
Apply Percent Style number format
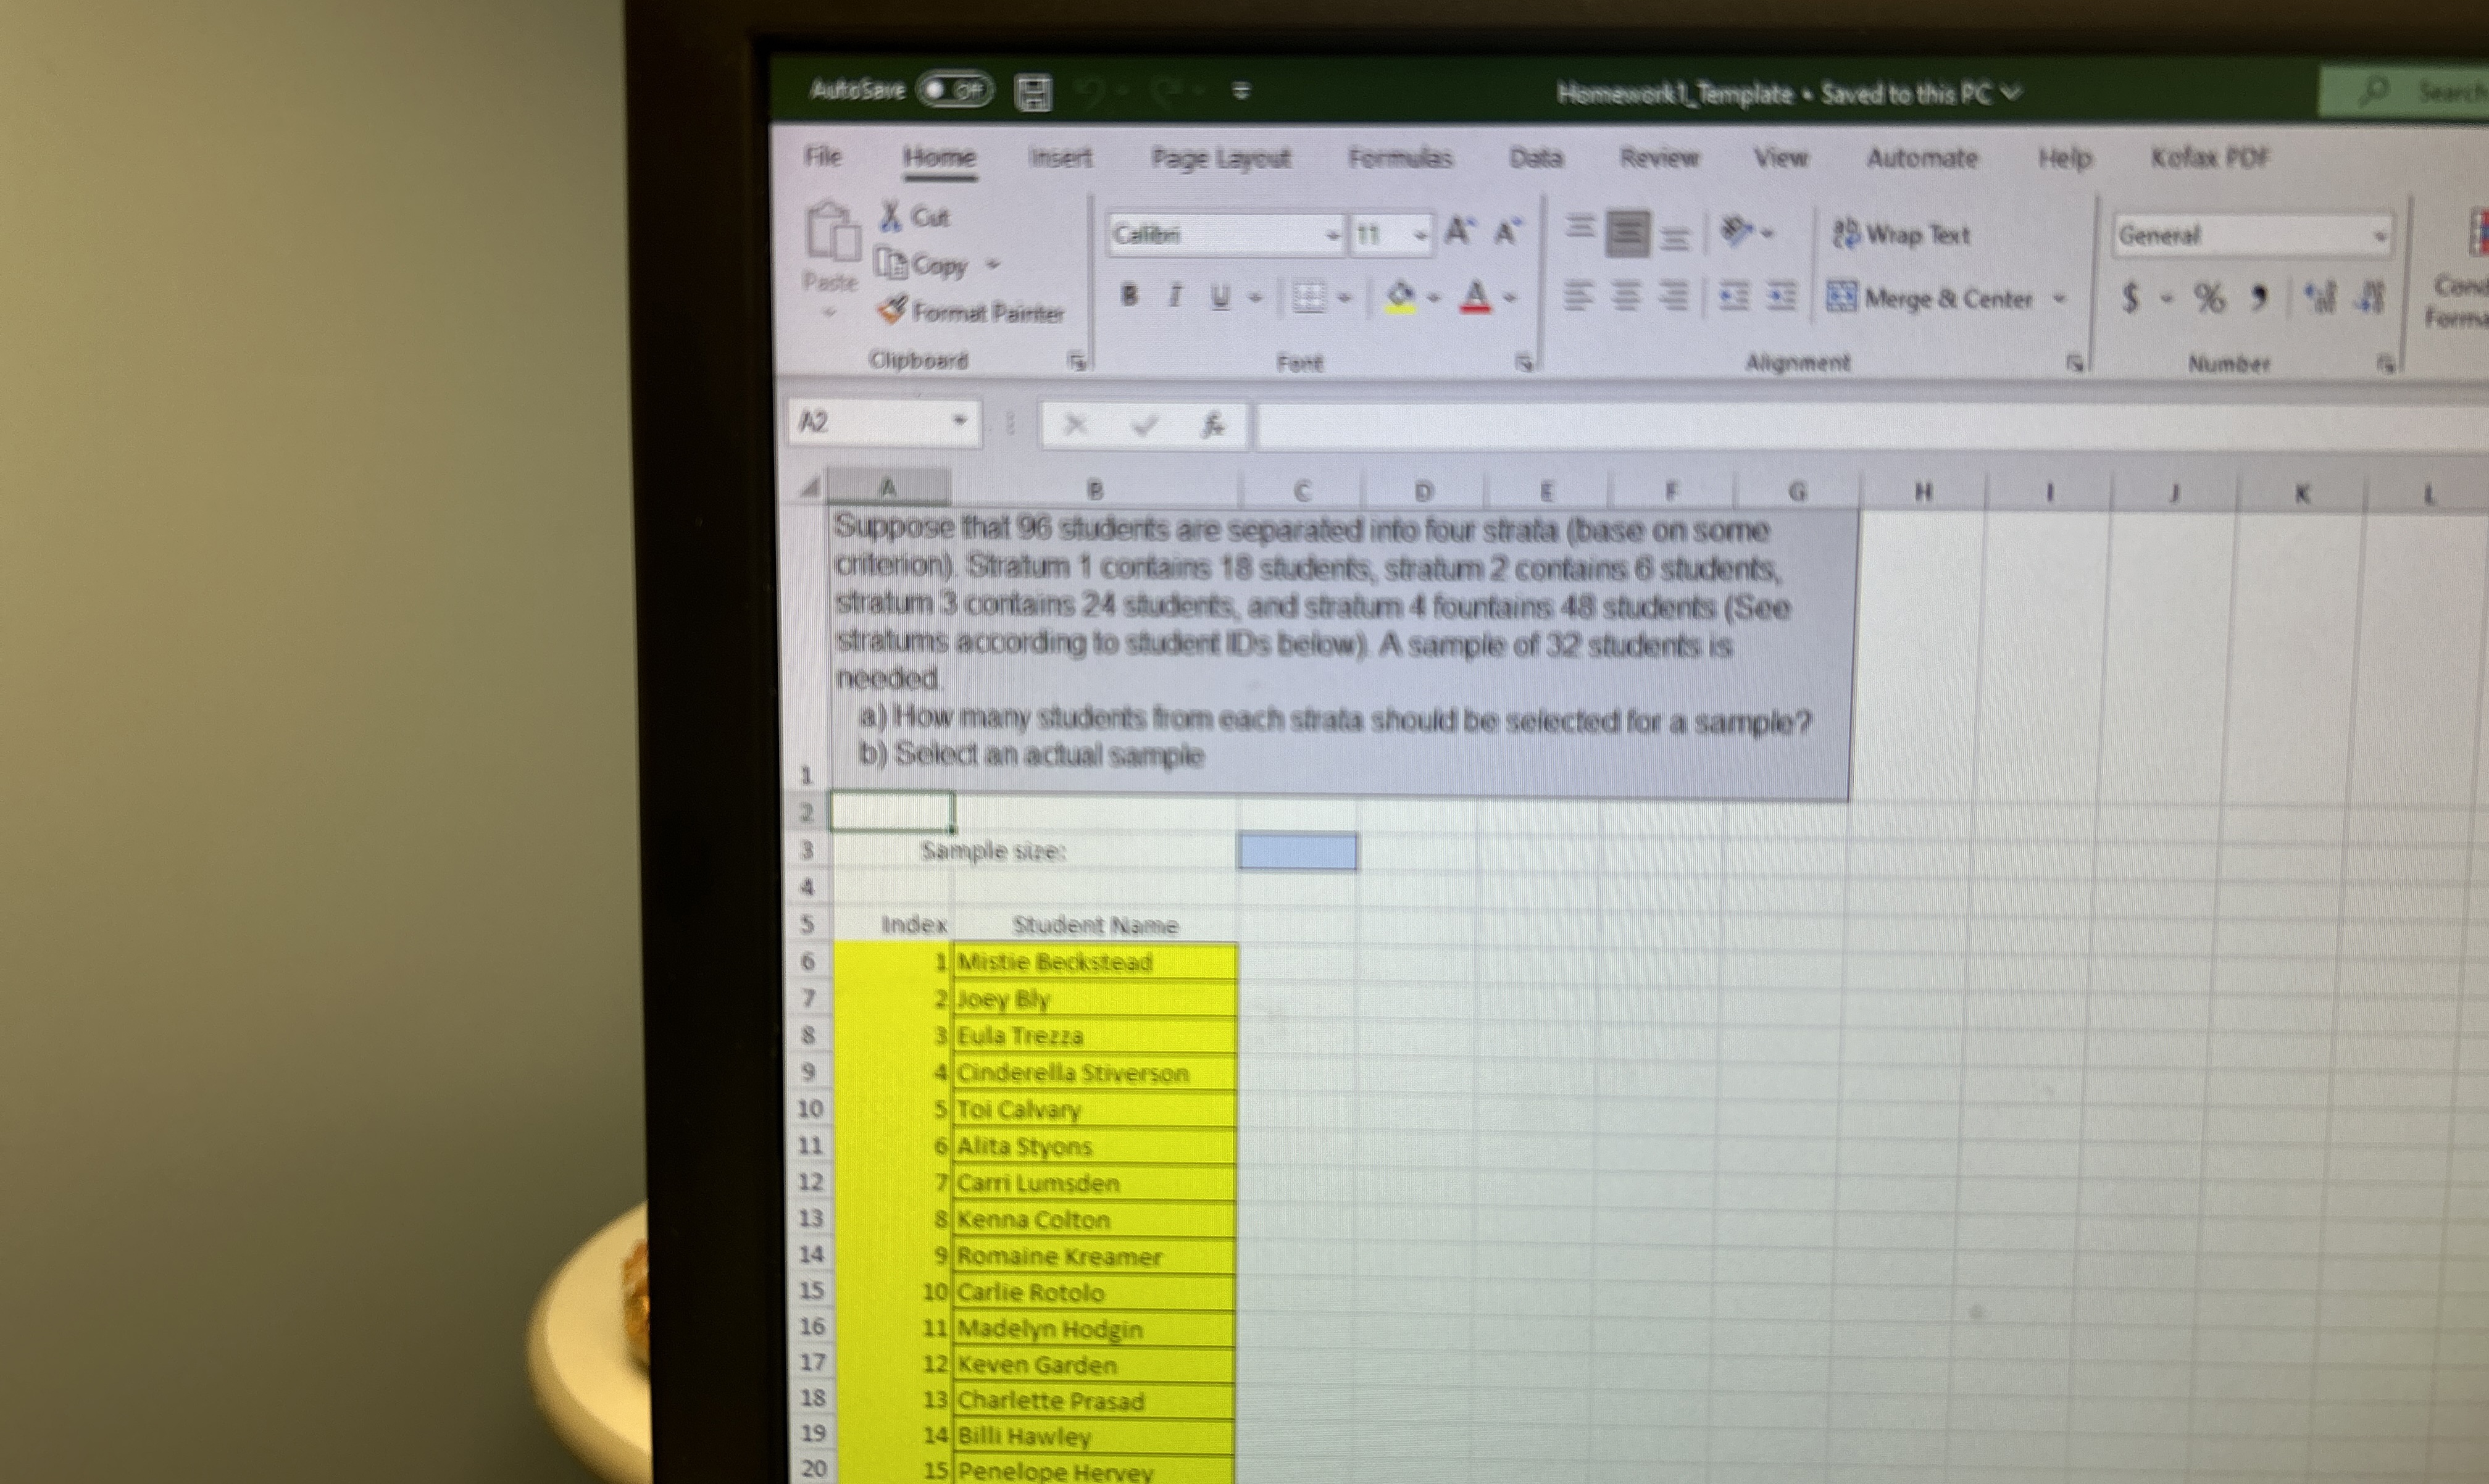[2208, 297]
